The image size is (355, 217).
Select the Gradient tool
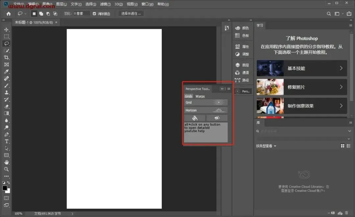6,113
